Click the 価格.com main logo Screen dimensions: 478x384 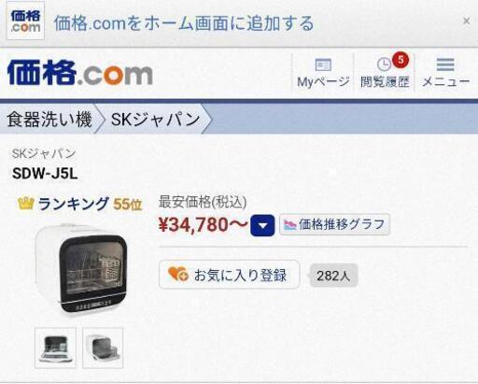[80, 73]
